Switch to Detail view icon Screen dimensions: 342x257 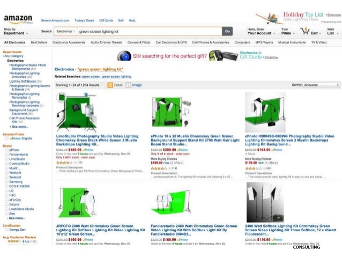(x=110, y=85)
